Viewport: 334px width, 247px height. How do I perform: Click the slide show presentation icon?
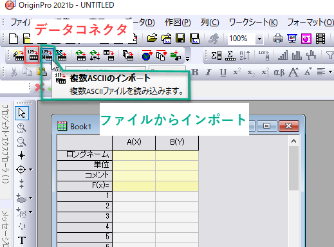click(292, 39)
